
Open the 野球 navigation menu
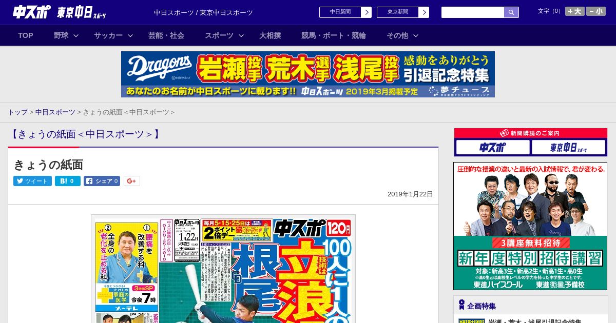click(x=61, y=35)
